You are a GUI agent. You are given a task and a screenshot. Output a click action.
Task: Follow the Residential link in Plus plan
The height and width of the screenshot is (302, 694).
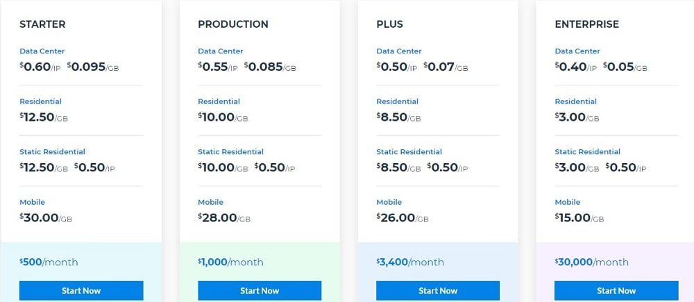coord(398,101)
